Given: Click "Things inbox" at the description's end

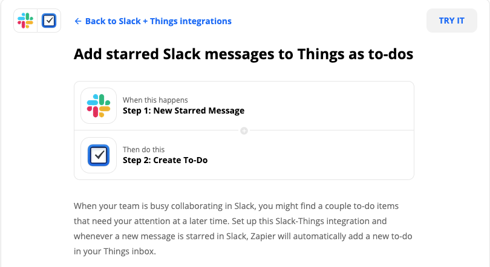Looking at the screenshot, I should pyautogui.click(x=129, y=249).
